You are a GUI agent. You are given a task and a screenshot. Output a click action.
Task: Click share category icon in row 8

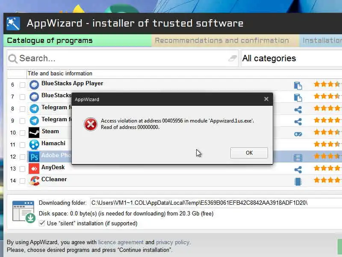[298, 110]
